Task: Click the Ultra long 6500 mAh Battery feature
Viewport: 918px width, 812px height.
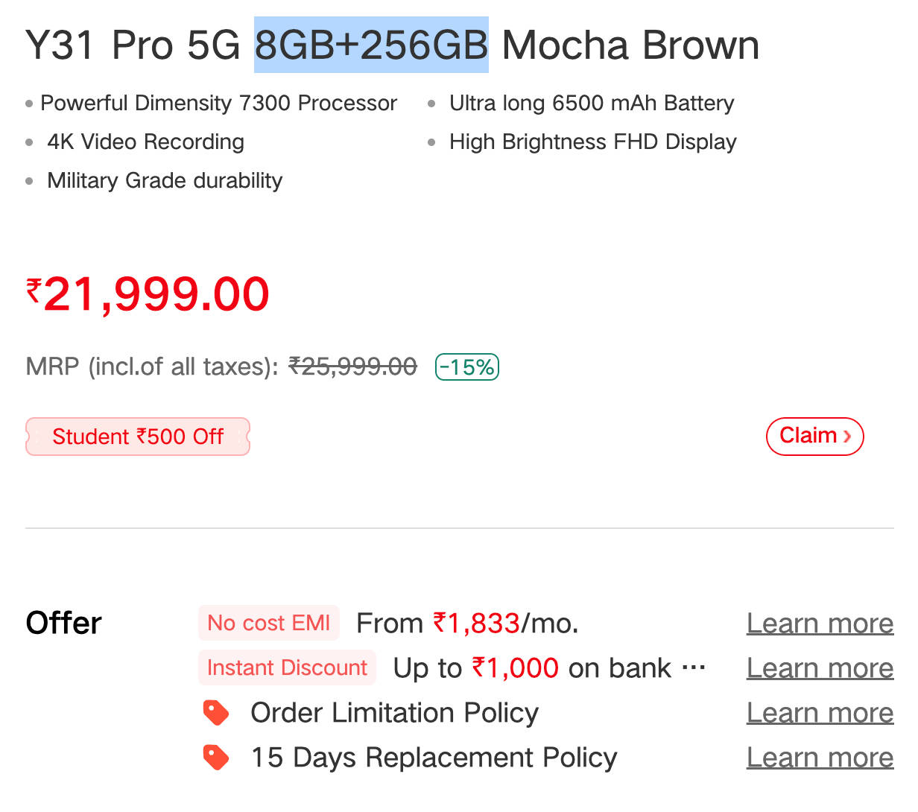Action: [x=592, y=103]
